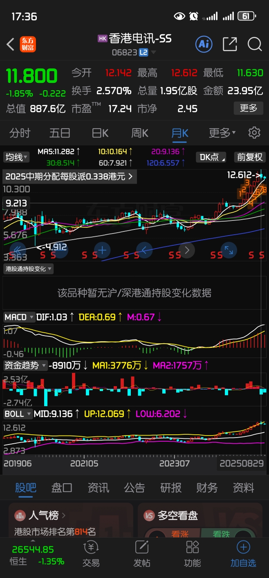
Task: Open 港股市场排名第814名 ranking link
Action: (55, 531)
